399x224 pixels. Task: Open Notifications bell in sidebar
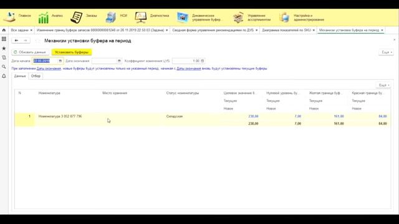point(4,76)
